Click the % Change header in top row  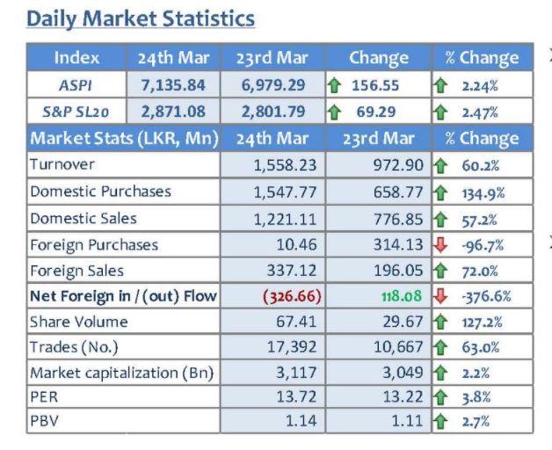[x=482, y=57]
